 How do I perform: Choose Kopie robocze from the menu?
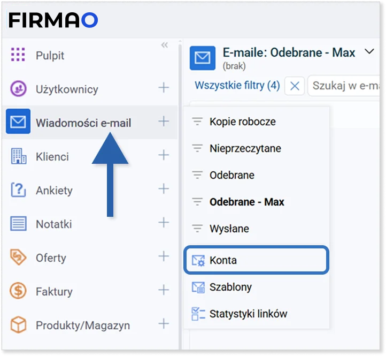[242, 122]
